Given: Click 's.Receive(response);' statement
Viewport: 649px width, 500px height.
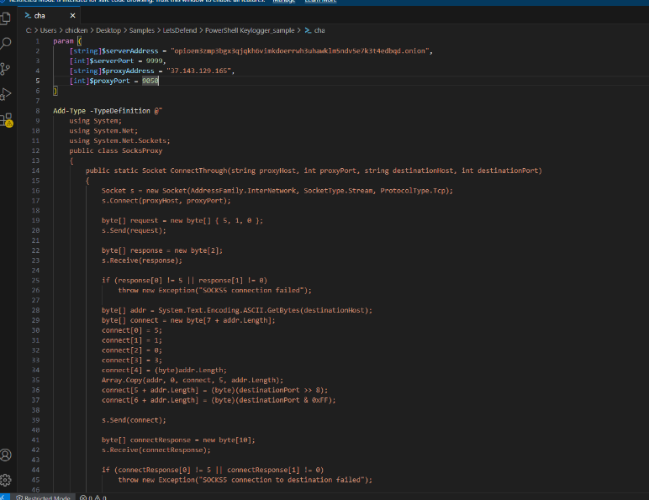Looking at the screenshot, I should coord(142,261).
